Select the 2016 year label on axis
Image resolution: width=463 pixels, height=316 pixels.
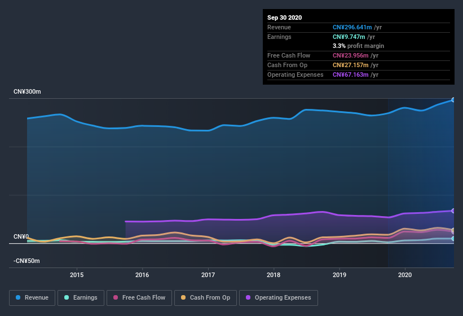click(x=142, y=275)
